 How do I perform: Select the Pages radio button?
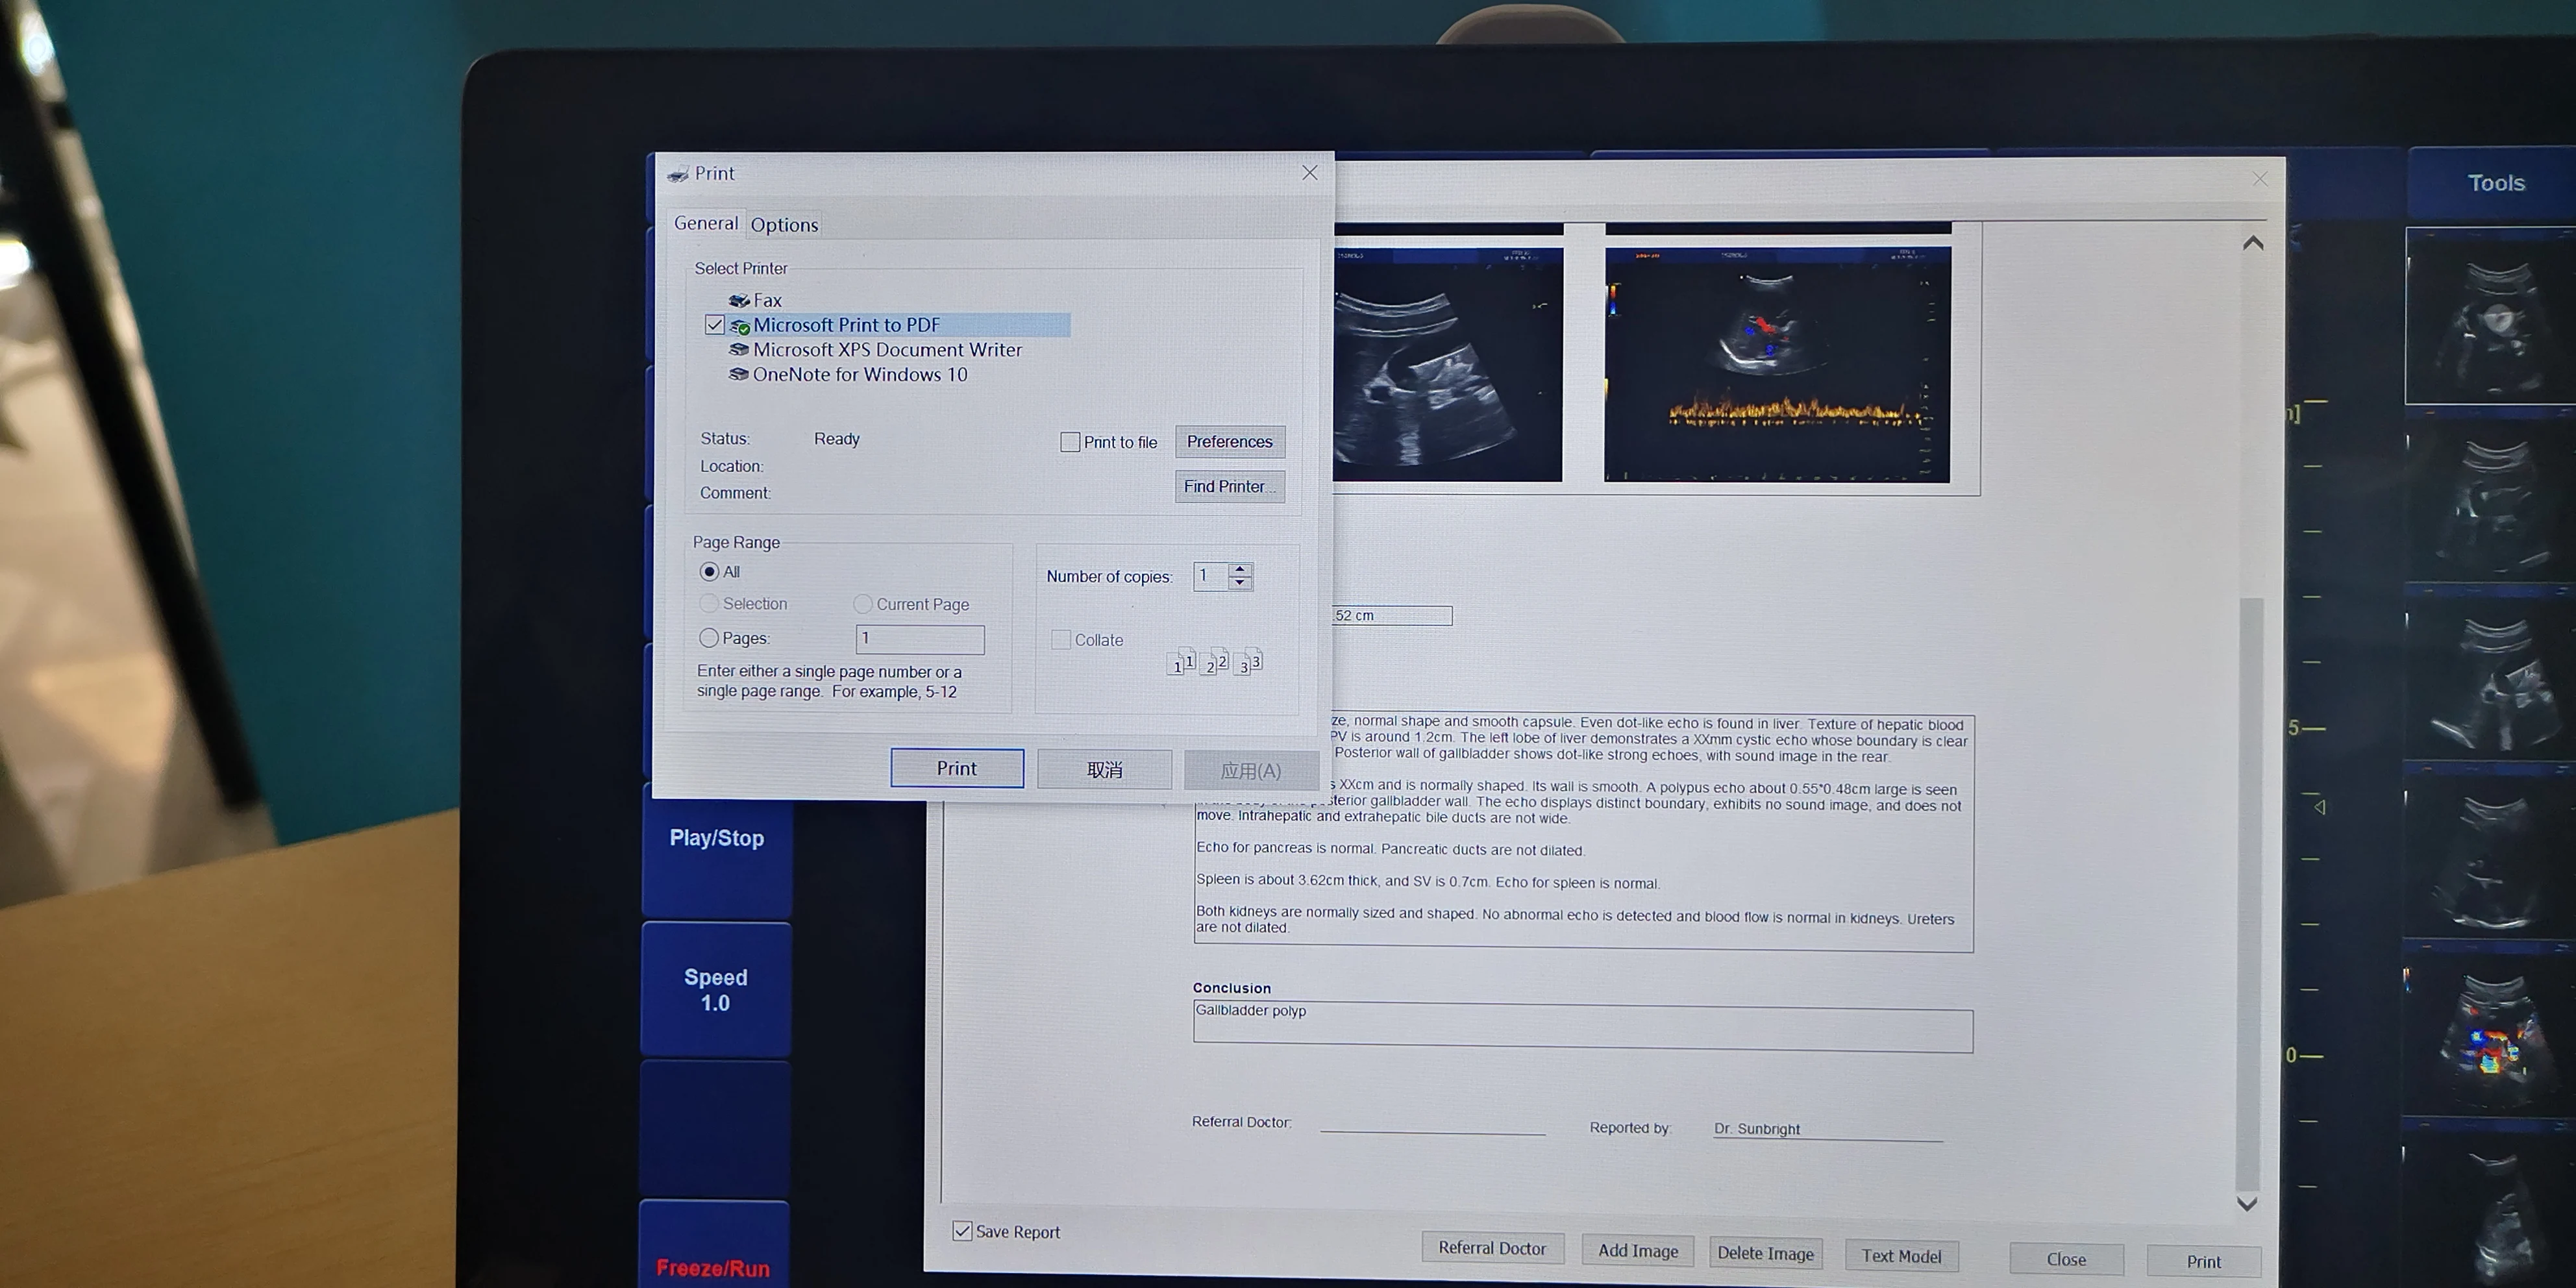709,638
